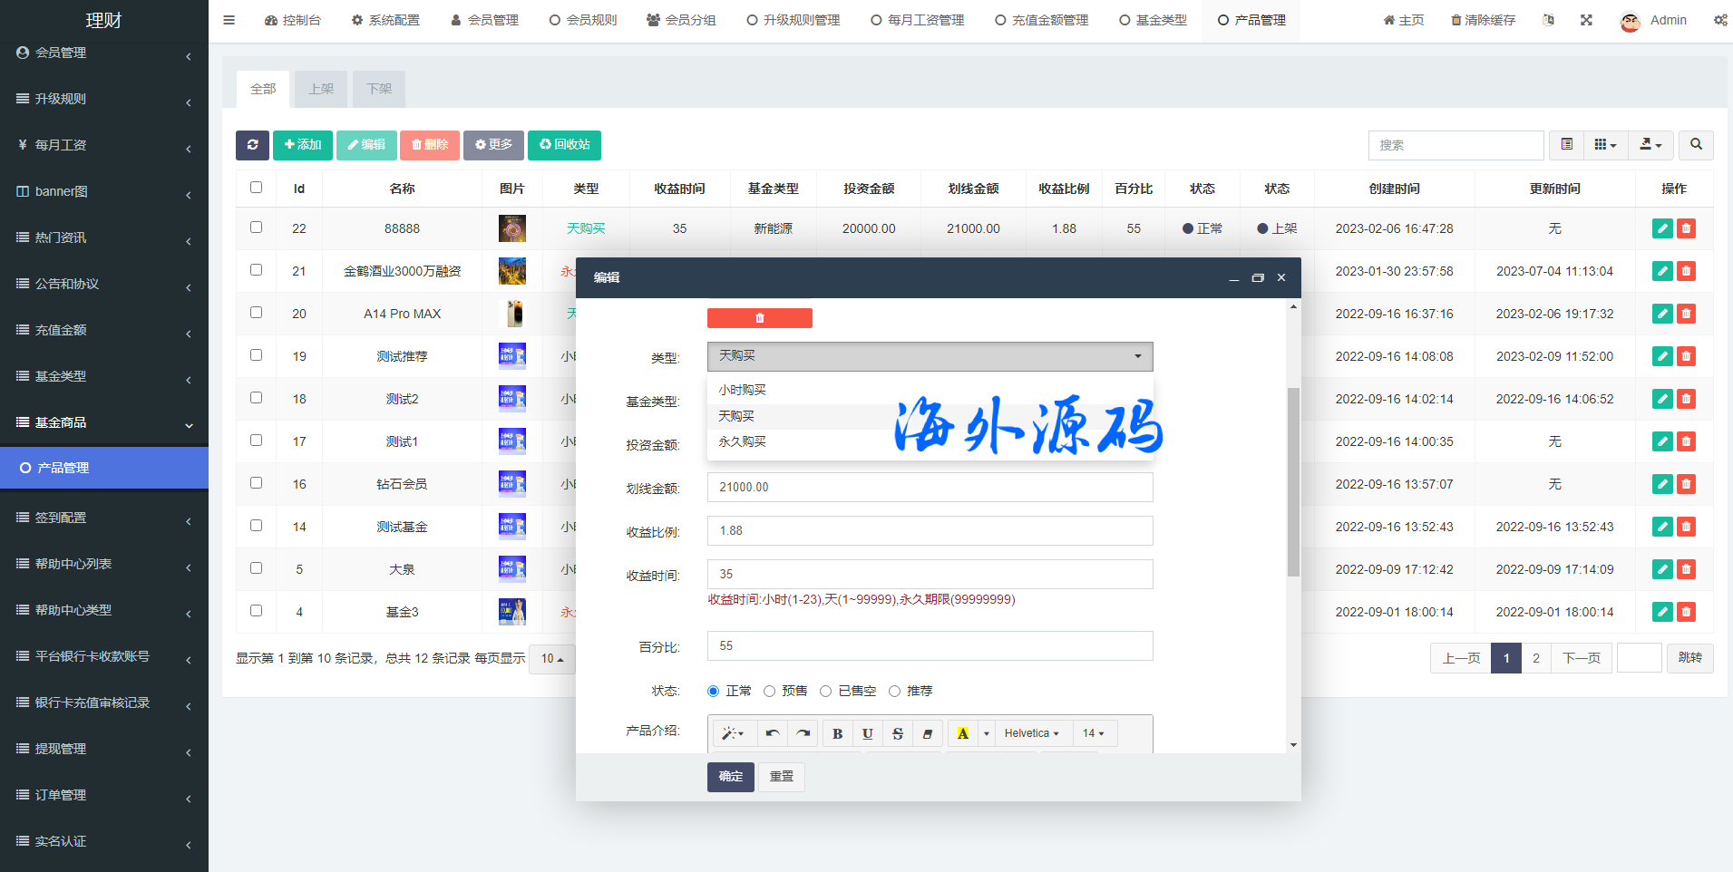This screenshot has width=1733, height=872.
Task: Check the select-all checkbox in table header
Action: tap(256, 188)
